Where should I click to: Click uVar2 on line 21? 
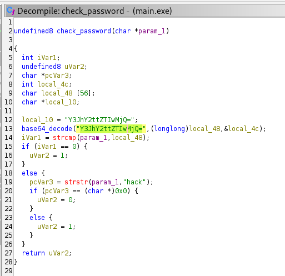[47, 200]
